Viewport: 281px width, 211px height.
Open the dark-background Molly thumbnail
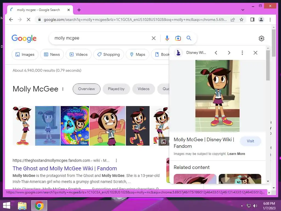click(138, 126)
